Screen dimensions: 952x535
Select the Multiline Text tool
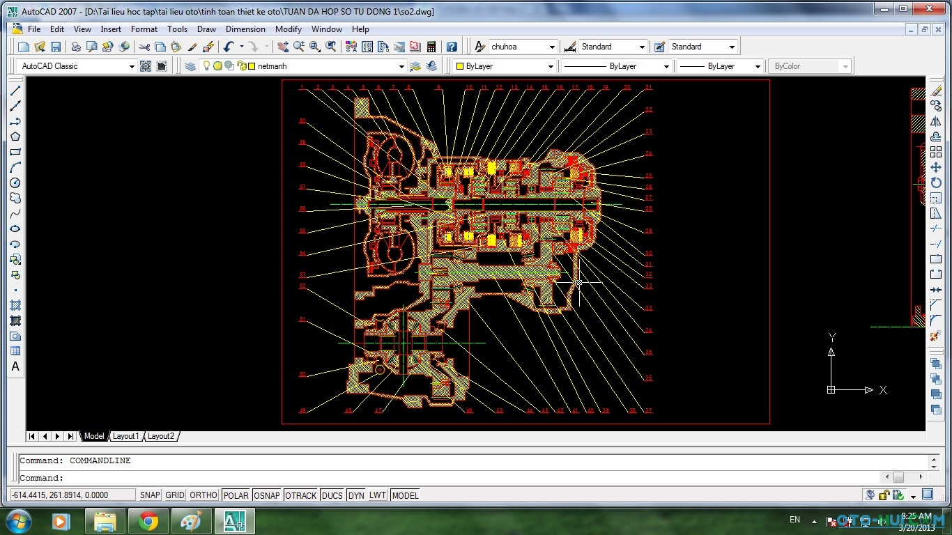[x=15, y=366]
